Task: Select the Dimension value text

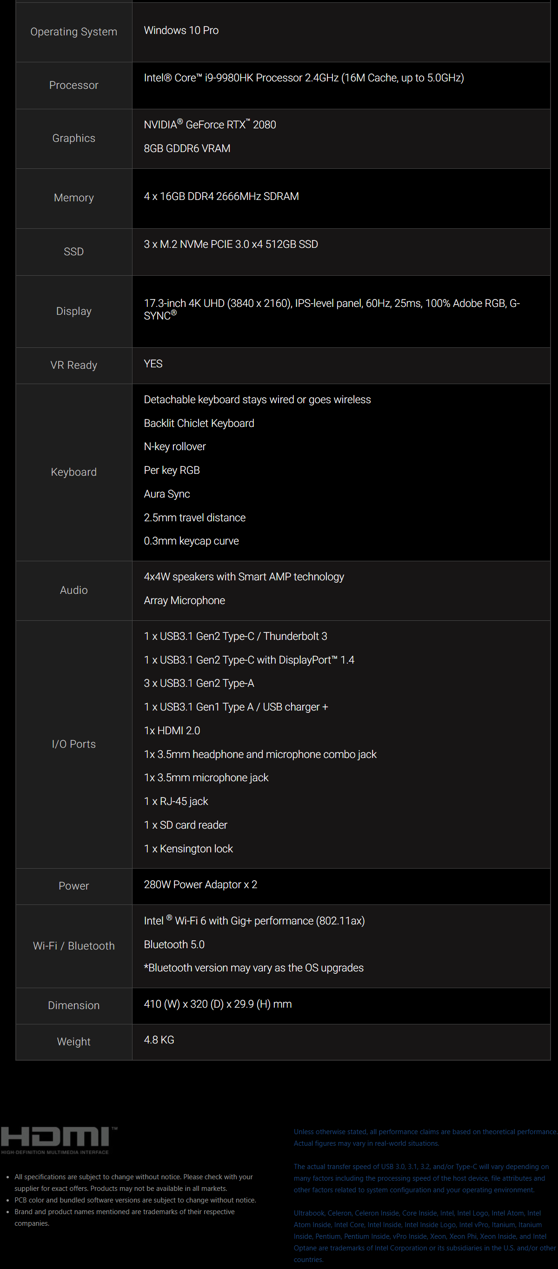Action: pos(218,1004)
